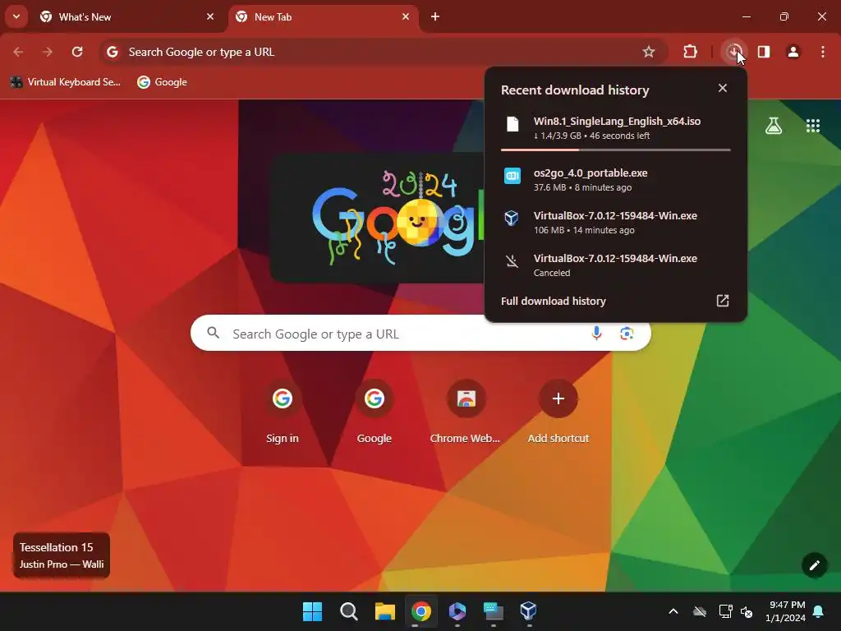Open the notifications bell
This screenshot has height=631, width=841.
[819, 611]
